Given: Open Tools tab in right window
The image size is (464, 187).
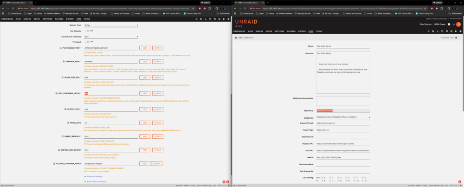Looking at the screenshot, I should point(319,31).
